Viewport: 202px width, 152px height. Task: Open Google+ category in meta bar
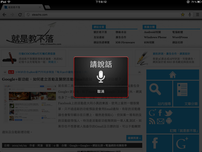click(85, 146)
